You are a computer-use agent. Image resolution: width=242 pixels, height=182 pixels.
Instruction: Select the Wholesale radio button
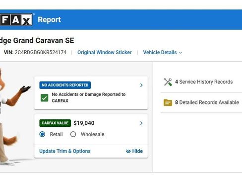click(73, 134)
